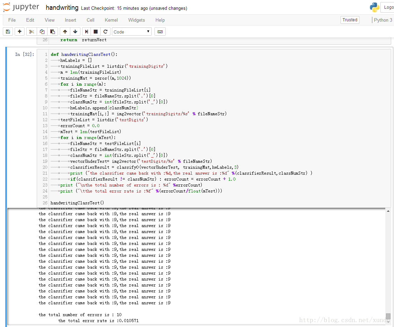Click 'testFileList = listdir' code line
The width and height of the screenshot is (394, 327).
104,120
